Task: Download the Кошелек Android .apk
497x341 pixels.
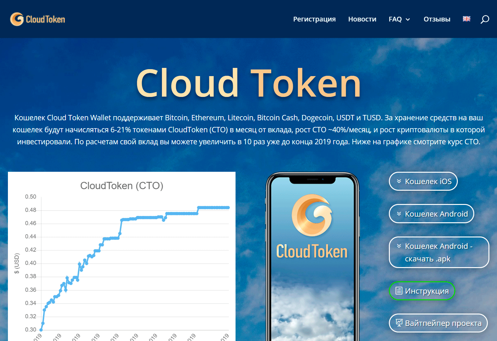Action: [x=439, y=252]
